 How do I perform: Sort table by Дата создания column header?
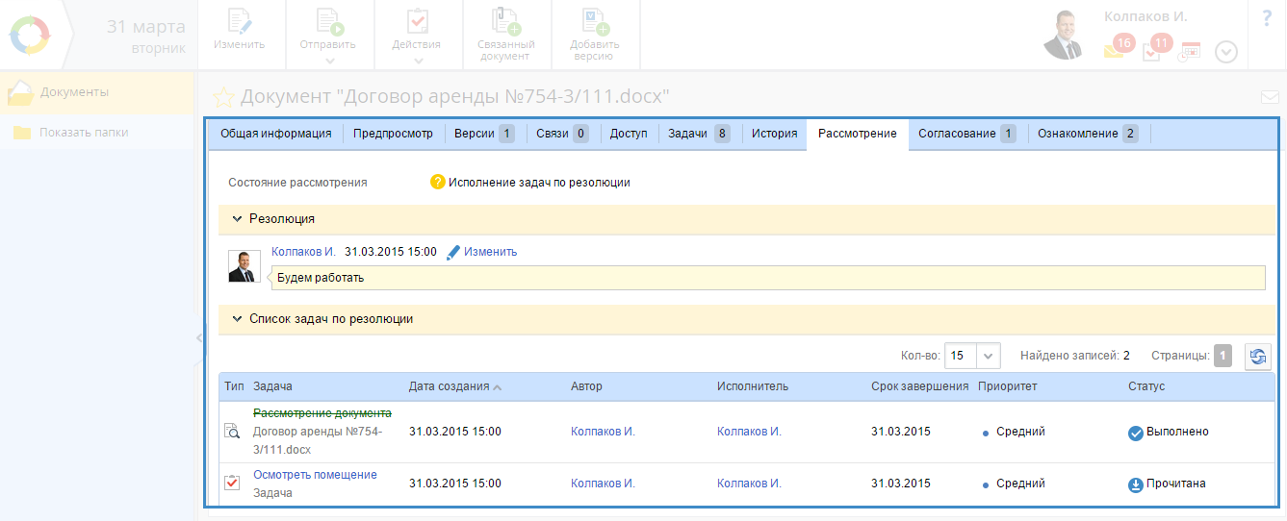click(449, 386)
